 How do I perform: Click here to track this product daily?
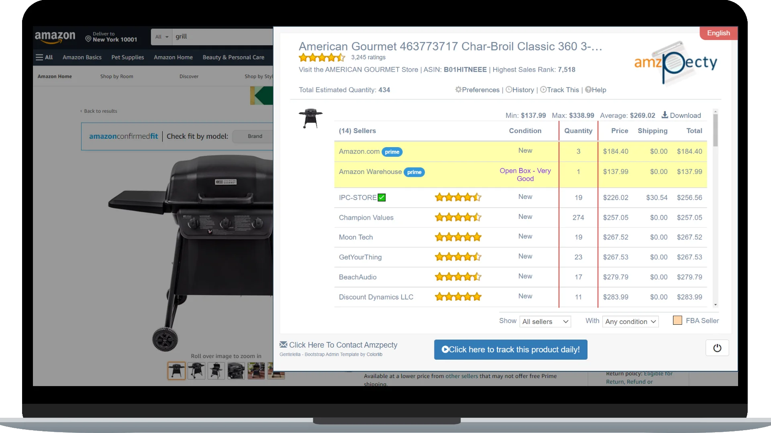point(510,349)
